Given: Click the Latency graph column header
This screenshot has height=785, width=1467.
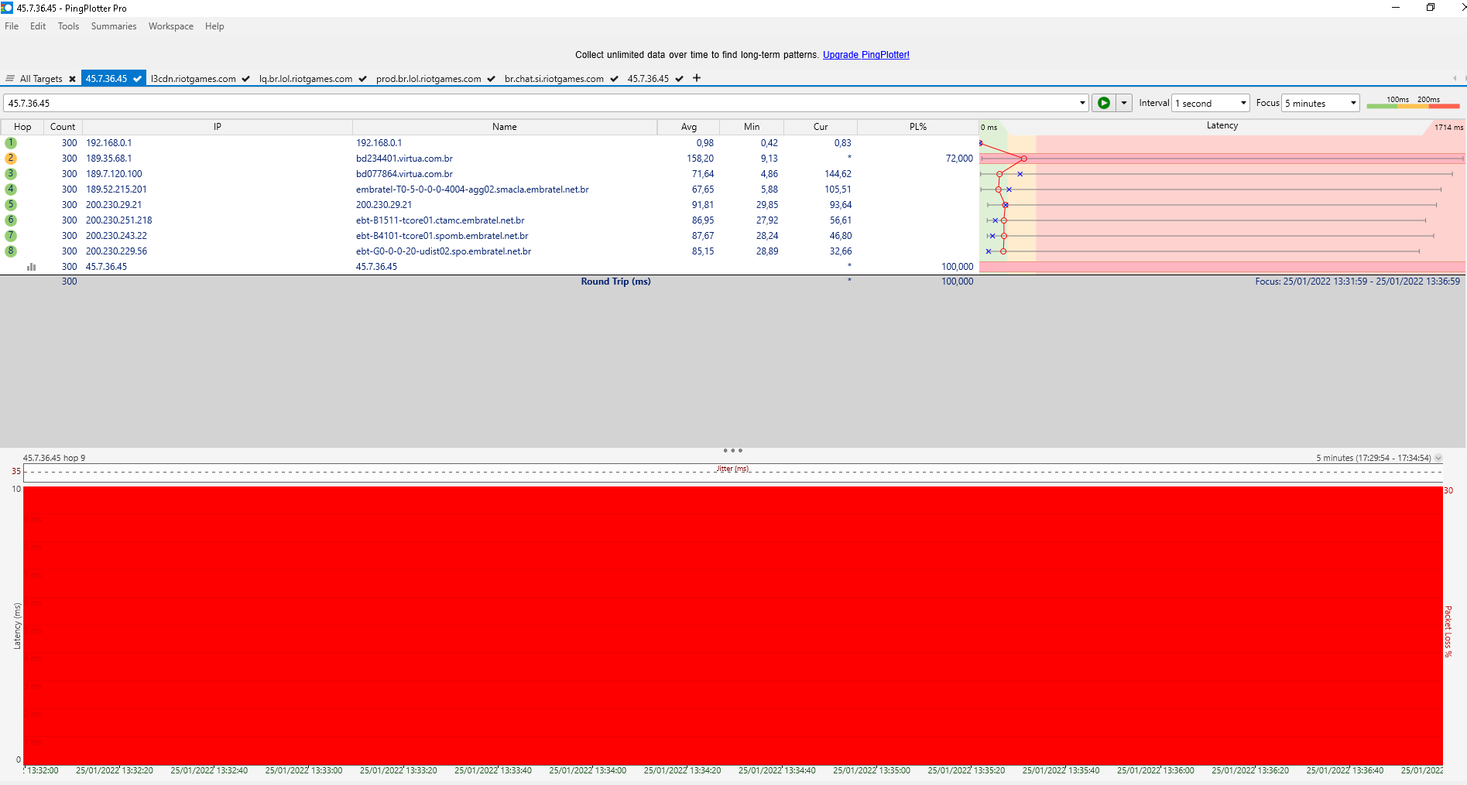Looking at the screenshot, I should coord(1222,126).
